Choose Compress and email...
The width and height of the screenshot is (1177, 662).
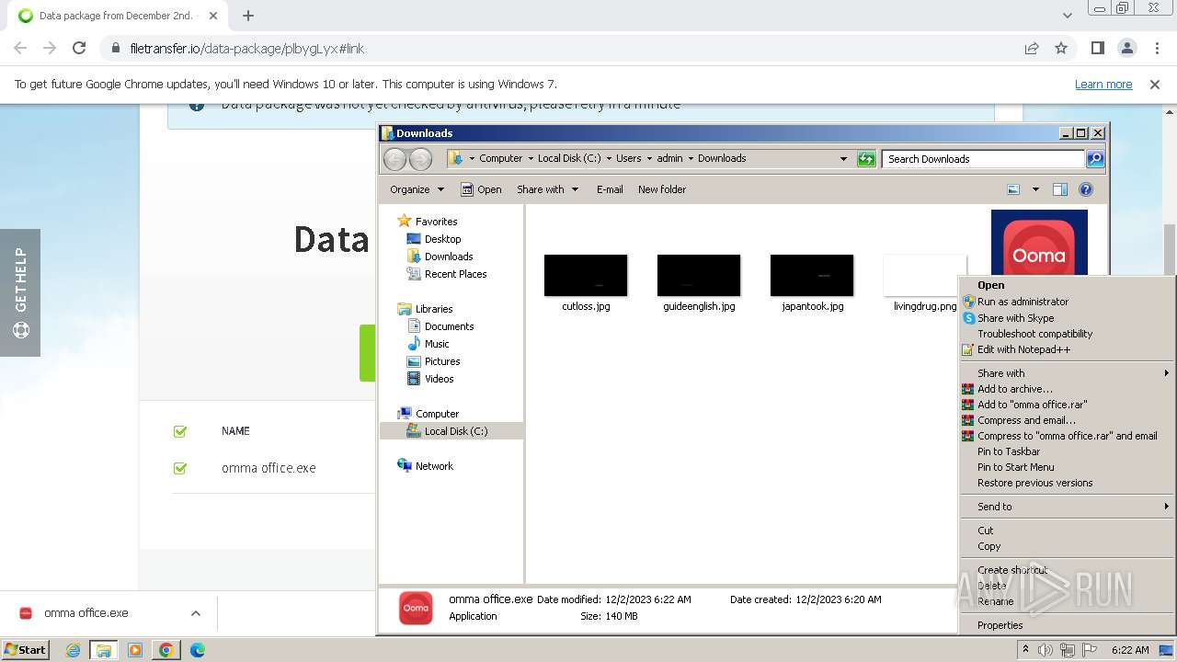pos(1067,420)
